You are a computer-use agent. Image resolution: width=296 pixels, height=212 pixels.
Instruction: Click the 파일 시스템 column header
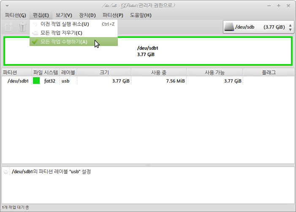tap(46, 72)
